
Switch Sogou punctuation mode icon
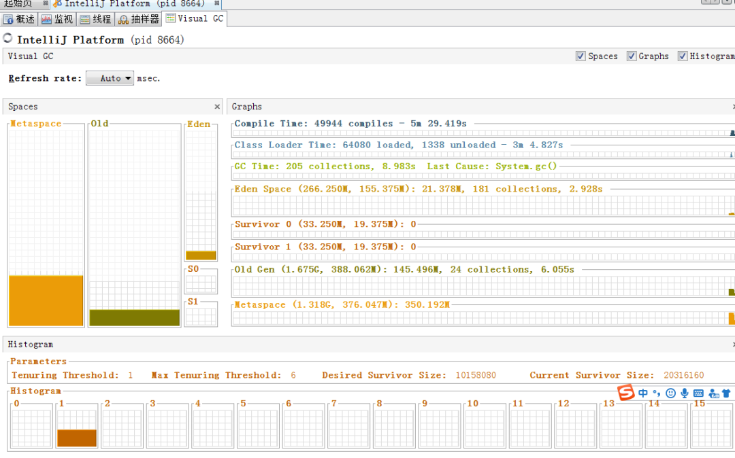(x=656, y=393)
